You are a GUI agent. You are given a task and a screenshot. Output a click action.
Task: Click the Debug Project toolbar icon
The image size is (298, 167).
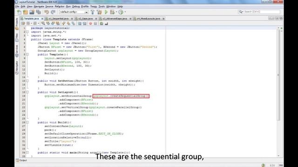point(112,12)
